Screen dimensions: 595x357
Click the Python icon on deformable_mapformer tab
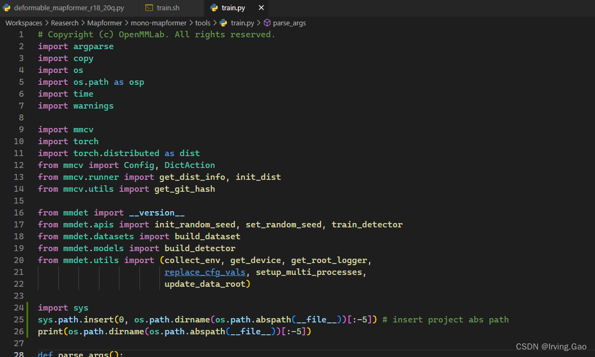[7, 8]
